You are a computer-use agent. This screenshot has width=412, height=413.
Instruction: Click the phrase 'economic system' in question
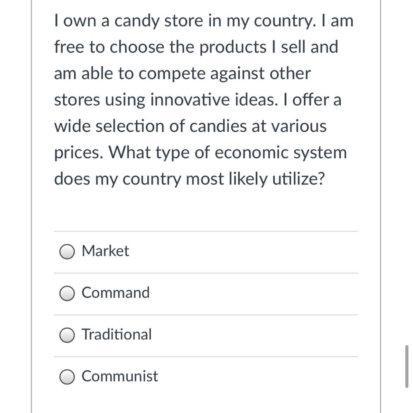point(280,153)
